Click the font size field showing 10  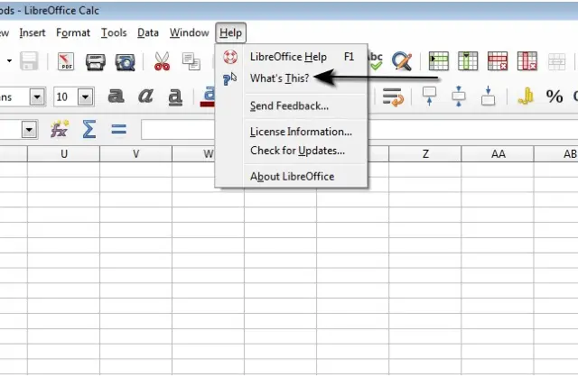(x=66, y=97)
